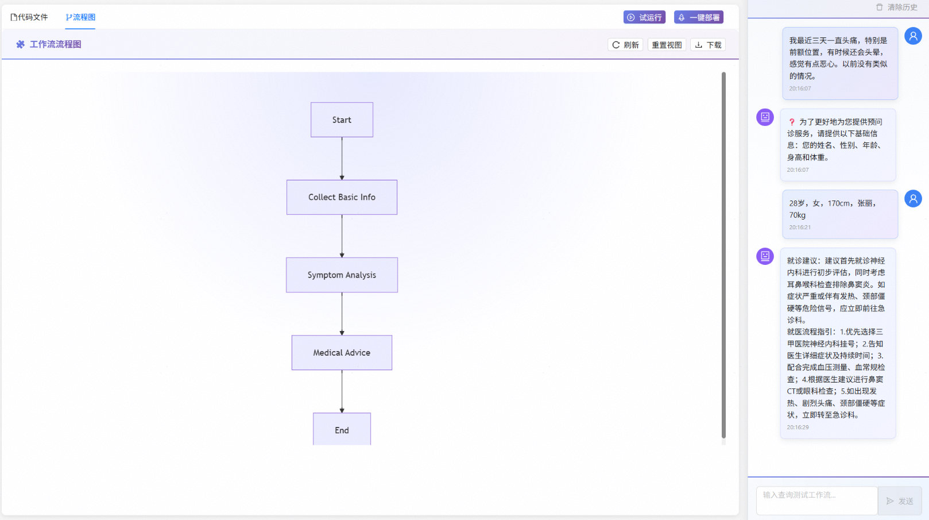This screenshot has width=929, height=520.
Task: Clear chat history with 清除历史
Action: [896, 7]
